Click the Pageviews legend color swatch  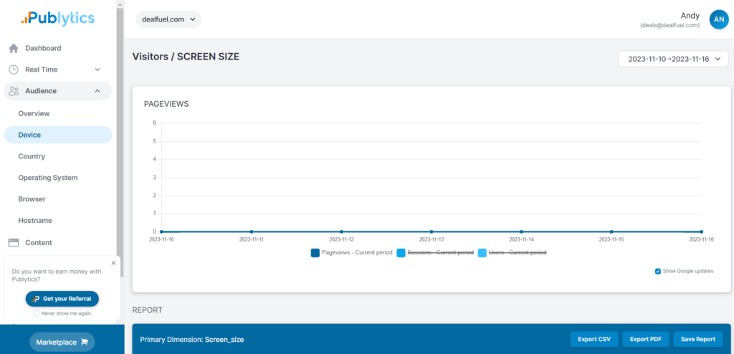(315, 252)
